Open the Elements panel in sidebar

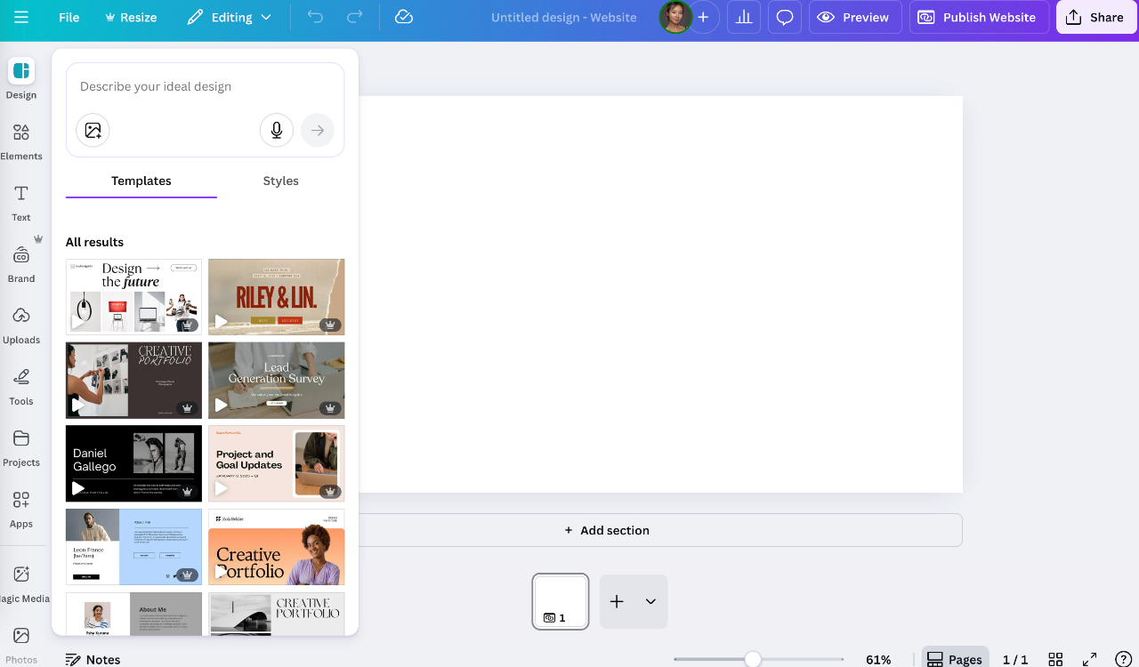(x=21, y=141)
